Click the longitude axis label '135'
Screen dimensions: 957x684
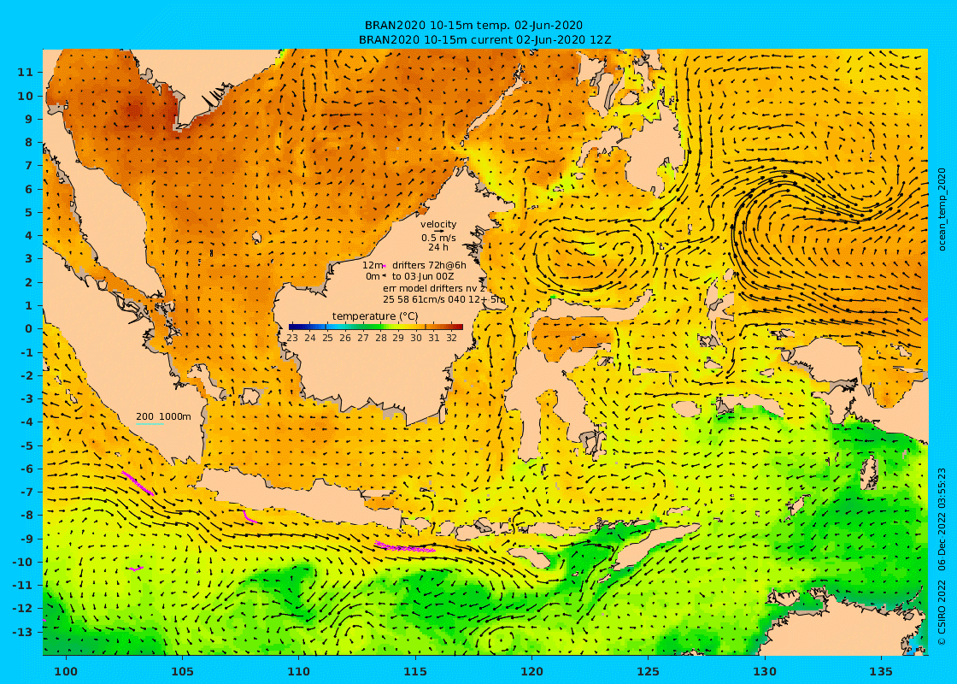[881, 672]
